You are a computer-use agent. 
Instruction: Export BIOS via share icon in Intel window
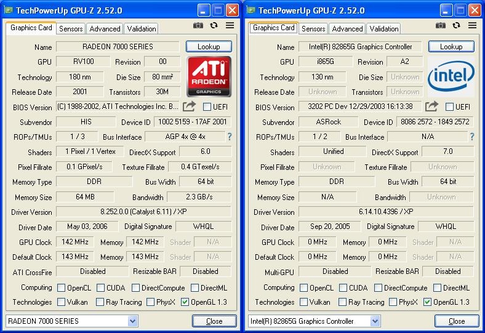431,106
